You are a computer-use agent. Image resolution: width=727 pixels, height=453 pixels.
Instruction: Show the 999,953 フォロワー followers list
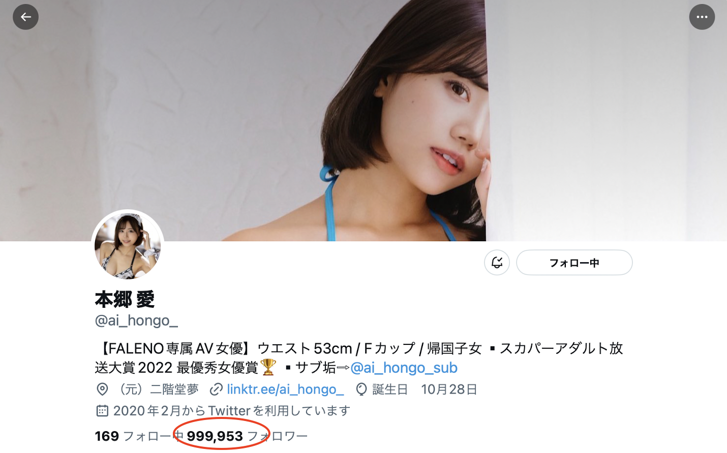click(247, 436)
